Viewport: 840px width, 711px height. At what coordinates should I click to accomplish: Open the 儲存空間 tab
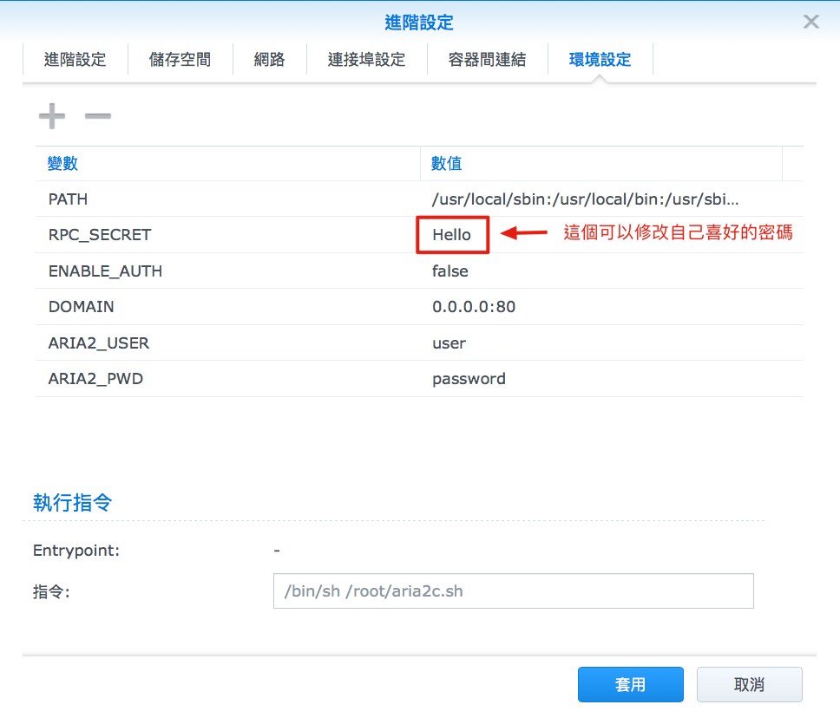click(180, 59)
